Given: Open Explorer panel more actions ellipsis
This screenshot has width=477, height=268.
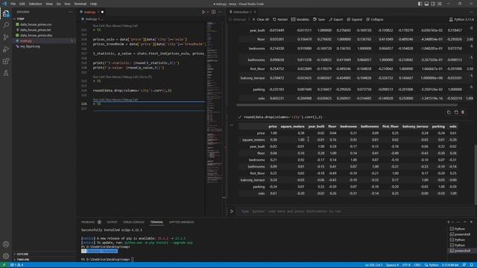Looking at the screenshot, I should point(71,12).
